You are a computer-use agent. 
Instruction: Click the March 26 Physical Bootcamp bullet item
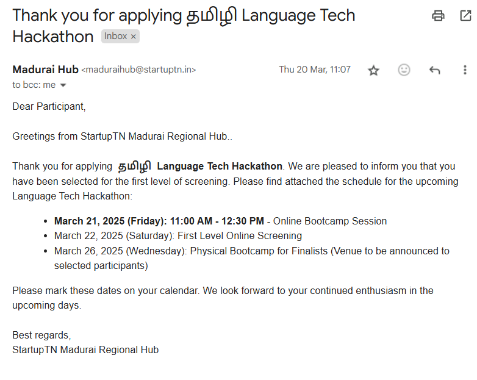(251, 251)
